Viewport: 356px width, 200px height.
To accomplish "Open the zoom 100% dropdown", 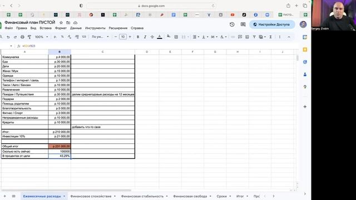I will tap(41, 37).
